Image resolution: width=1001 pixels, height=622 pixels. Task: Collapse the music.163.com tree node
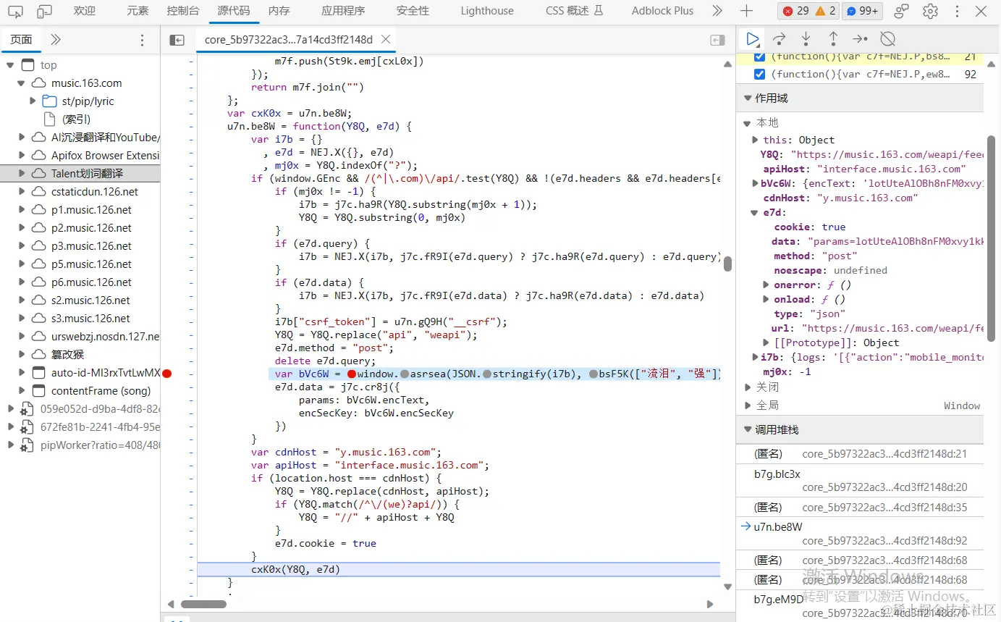[x=22, y=83]
